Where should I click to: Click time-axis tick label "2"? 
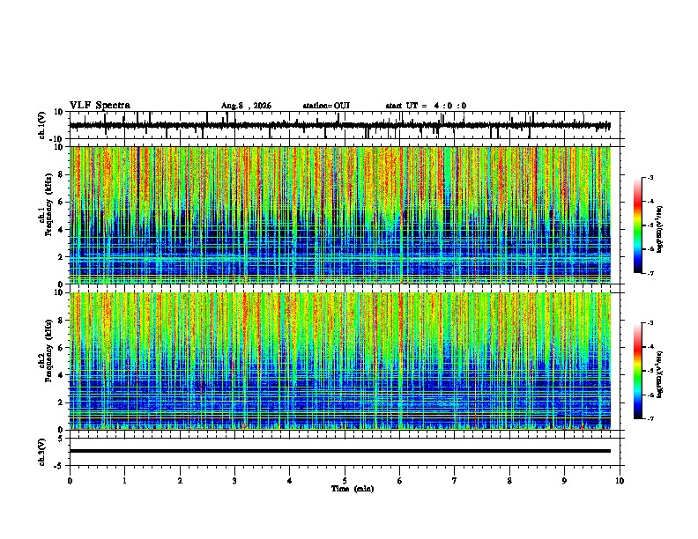[x=180, y=481]
